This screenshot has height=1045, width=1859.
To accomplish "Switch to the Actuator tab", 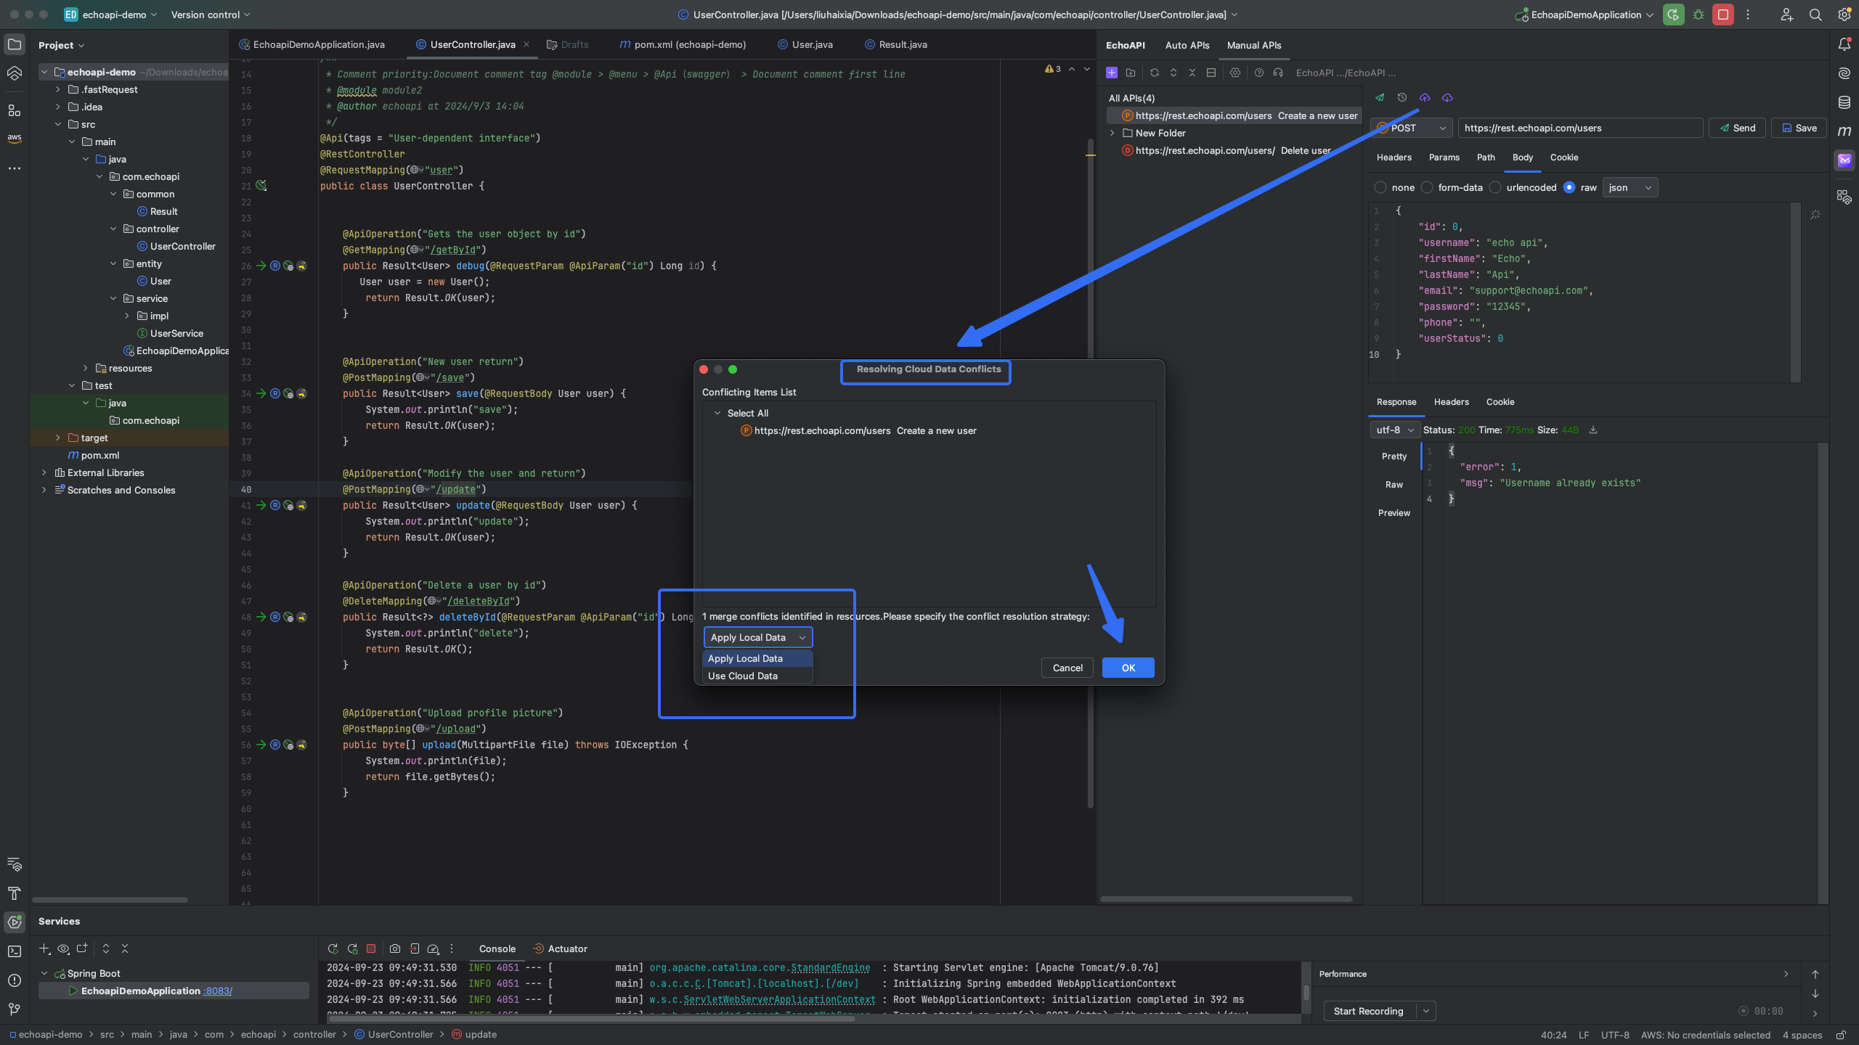I will (560, 948).
